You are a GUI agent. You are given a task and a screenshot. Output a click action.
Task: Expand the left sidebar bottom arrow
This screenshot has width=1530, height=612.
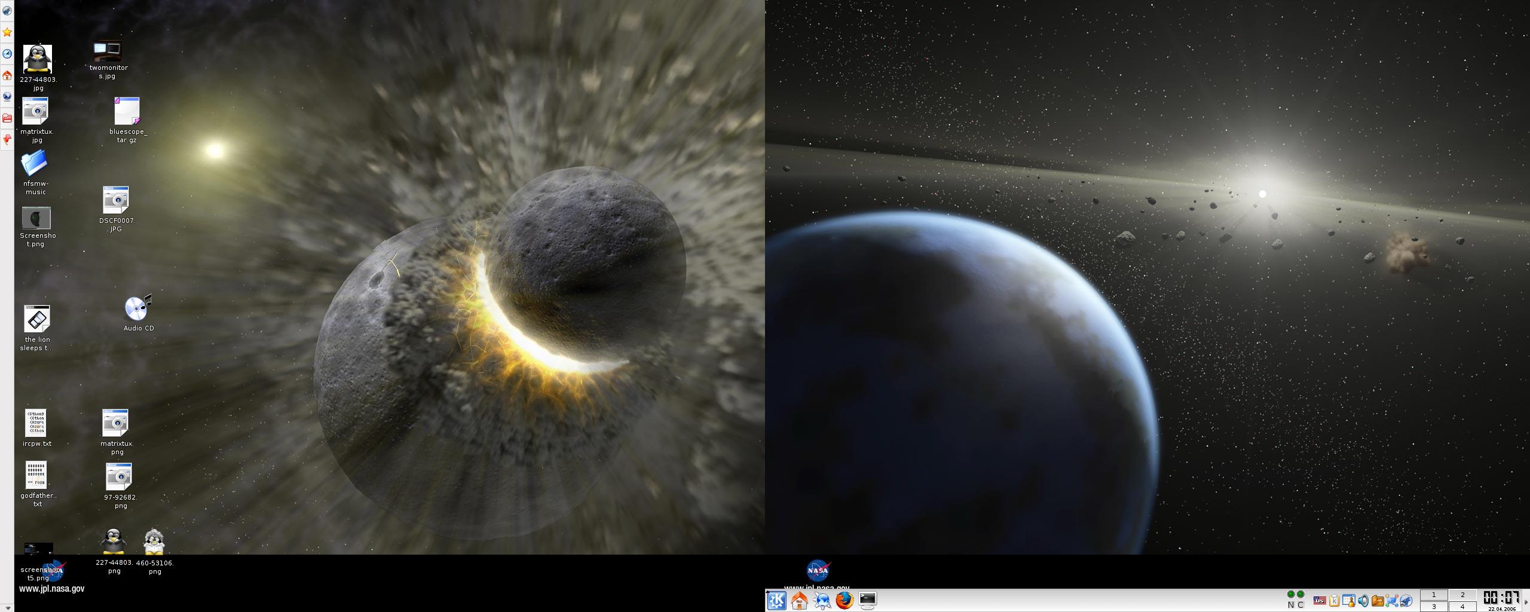7,607
